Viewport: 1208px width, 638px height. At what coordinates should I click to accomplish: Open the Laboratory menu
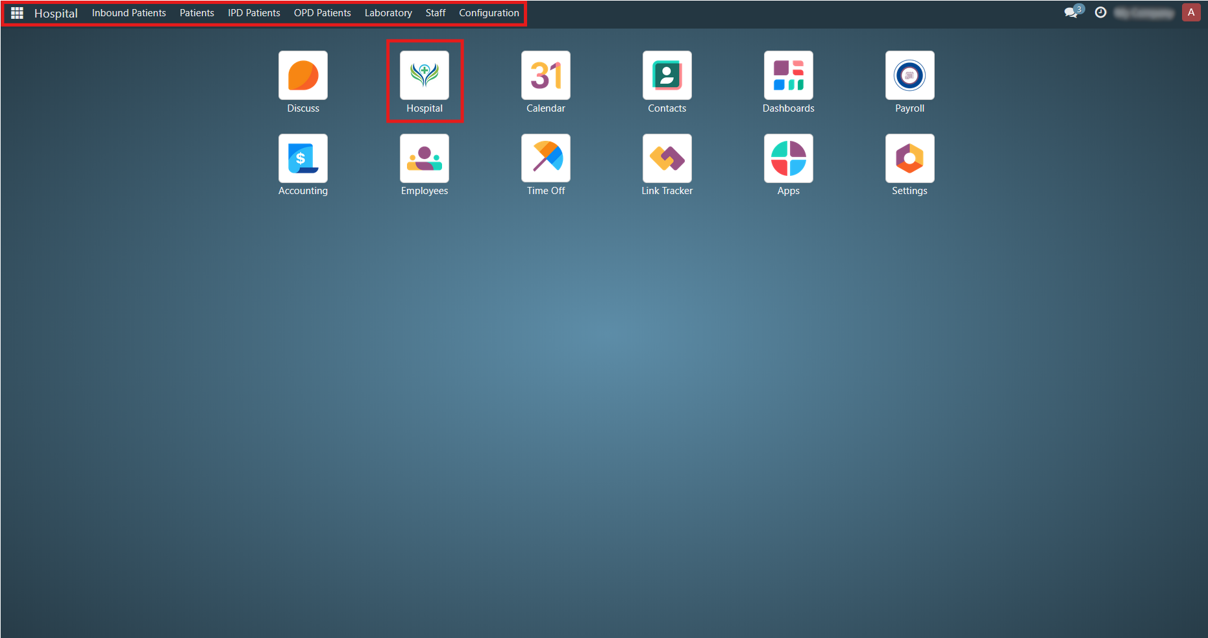click(x=388, y=12)
